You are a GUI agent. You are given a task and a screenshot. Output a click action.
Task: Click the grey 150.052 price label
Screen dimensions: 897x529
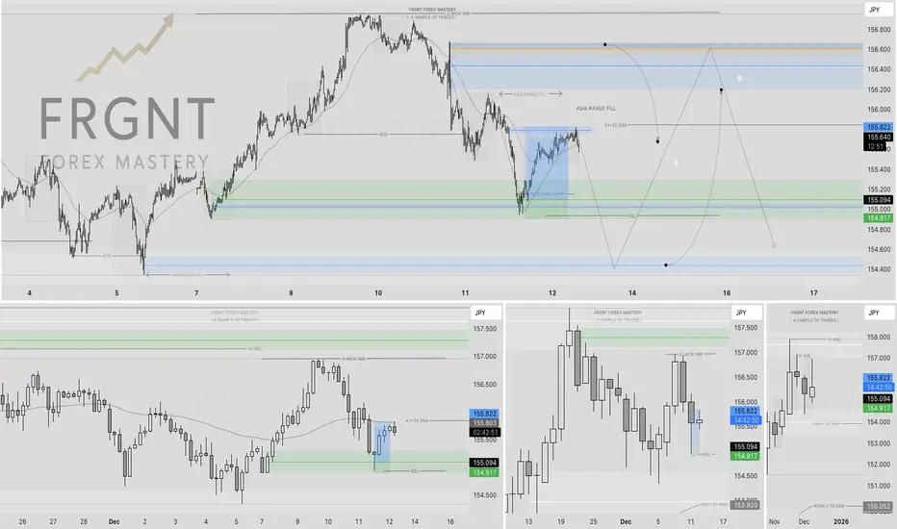[x=879, y=506]
